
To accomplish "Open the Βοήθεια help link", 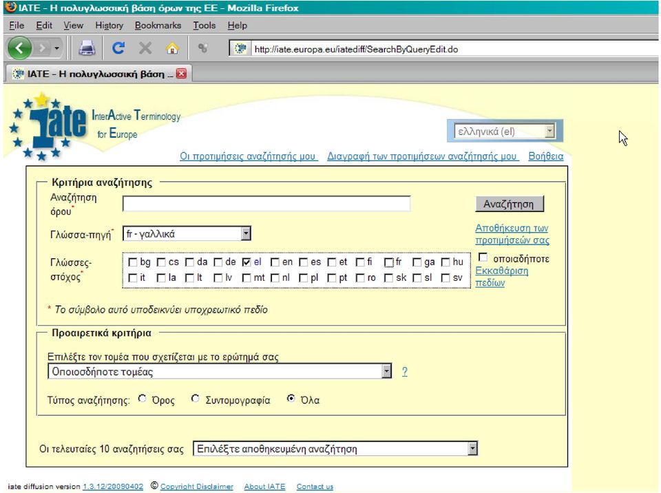I will tap(545, 156).
